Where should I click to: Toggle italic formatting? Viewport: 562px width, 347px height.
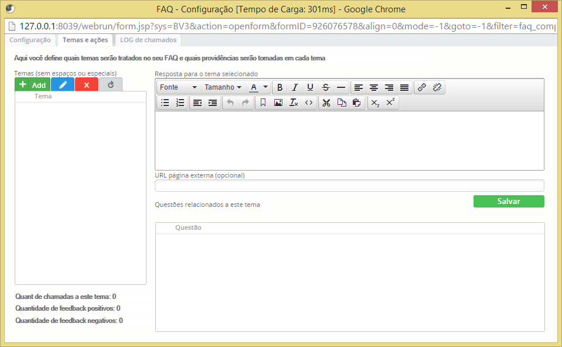[x=295, y=87]
